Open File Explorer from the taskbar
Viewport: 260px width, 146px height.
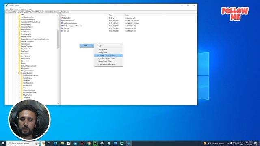[x=62, y=143]
